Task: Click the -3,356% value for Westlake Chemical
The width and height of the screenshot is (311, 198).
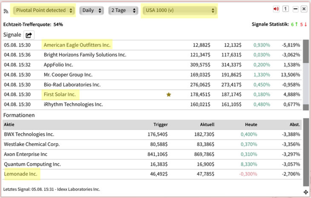Action: pyautogui.click(x=291, y=144)
